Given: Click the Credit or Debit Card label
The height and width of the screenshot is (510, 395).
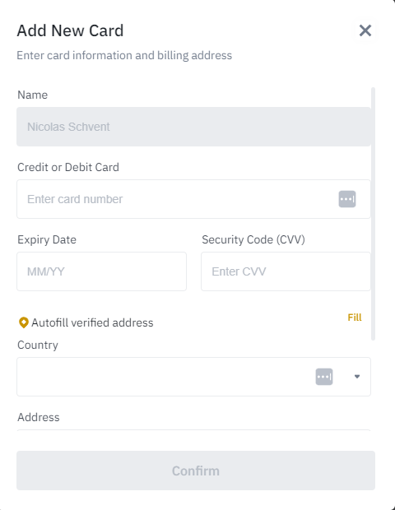Looking at the screenshot, I should point(68,167).
